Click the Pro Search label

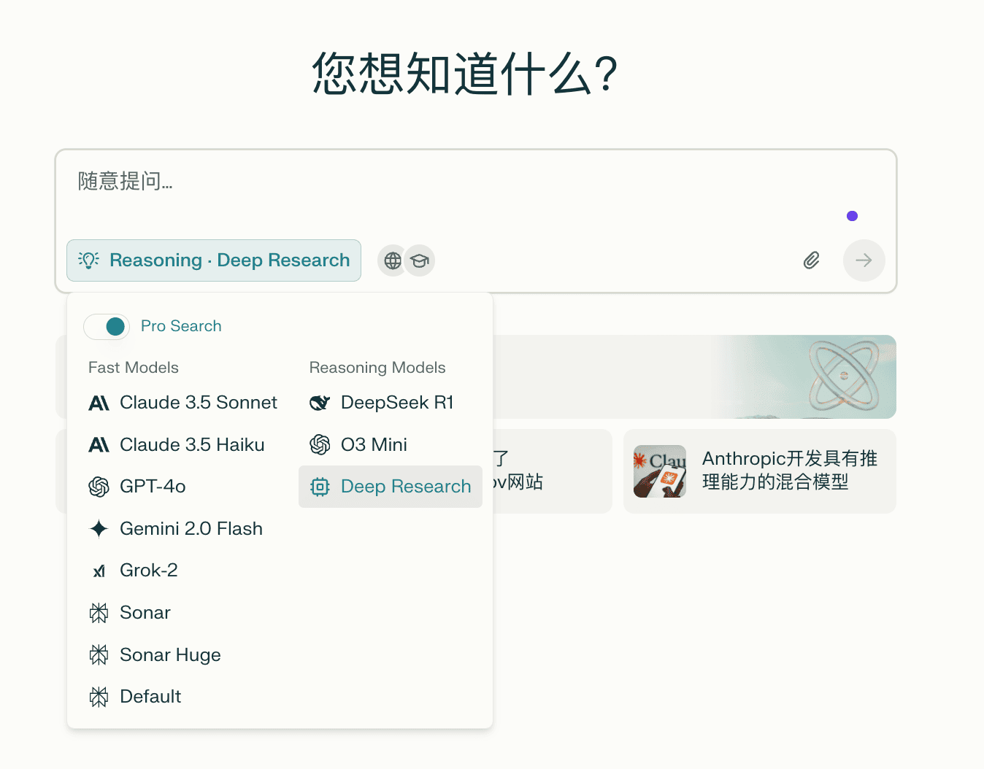pos(181,326)
